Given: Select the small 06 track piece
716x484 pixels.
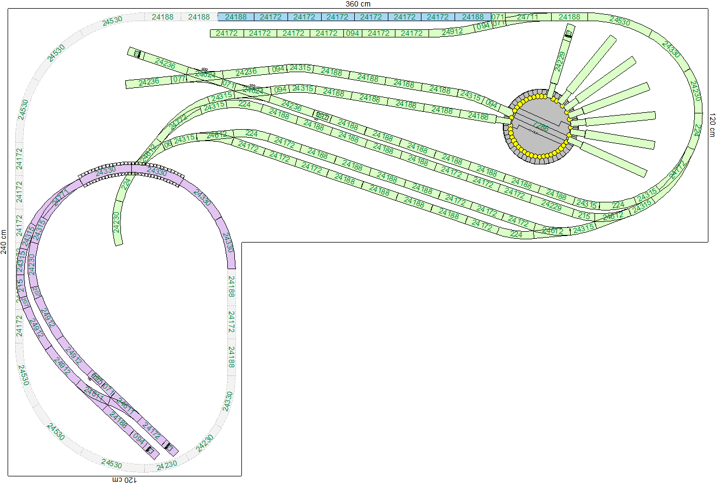Looking at the screenshot, I should click(x=168, y=144).
